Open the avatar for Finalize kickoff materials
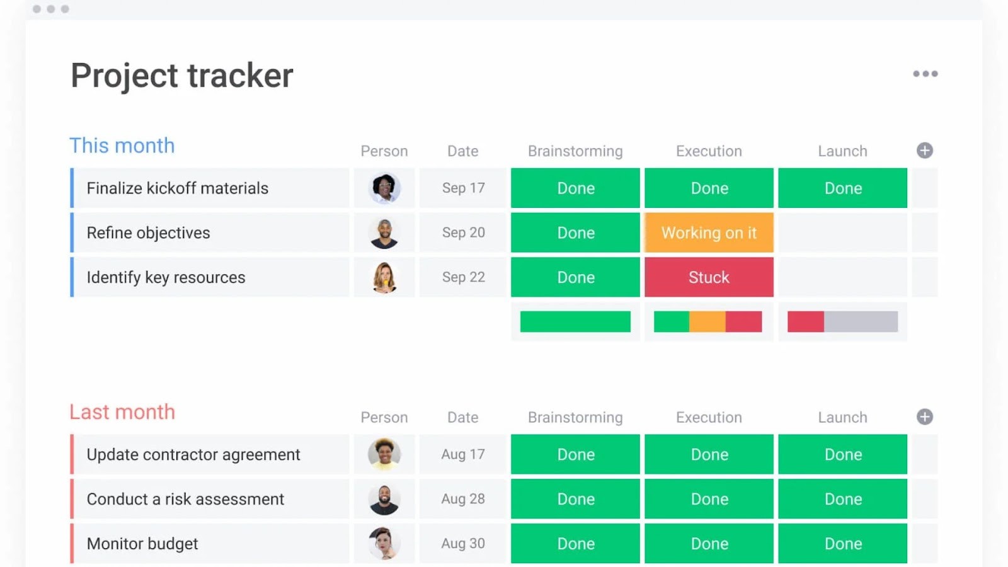 tap(384, 188)
